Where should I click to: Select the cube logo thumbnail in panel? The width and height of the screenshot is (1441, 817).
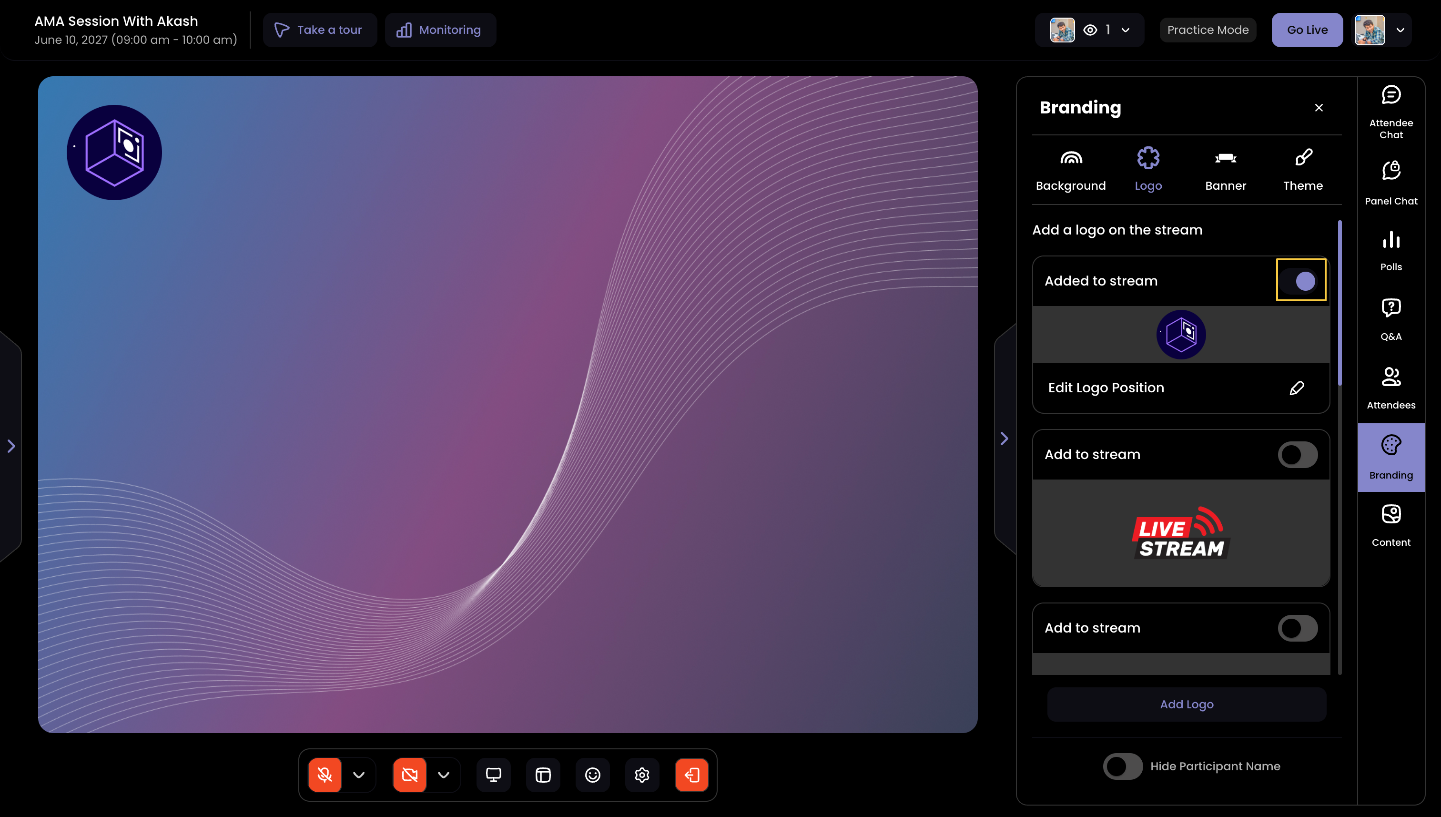click(1181, 335)
